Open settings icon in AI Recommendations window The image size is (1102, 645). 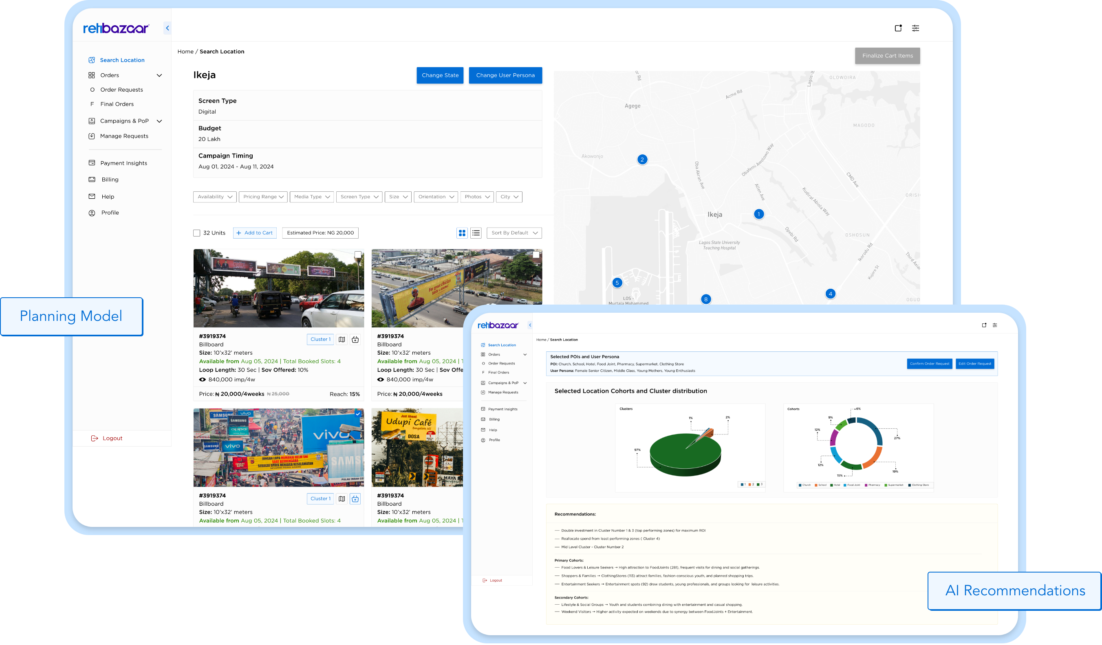point(995,325)
